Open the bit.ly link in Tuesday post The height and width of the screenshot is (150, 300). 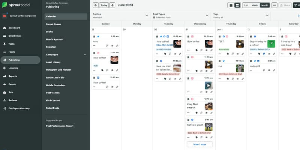click(x=165, y=45)
